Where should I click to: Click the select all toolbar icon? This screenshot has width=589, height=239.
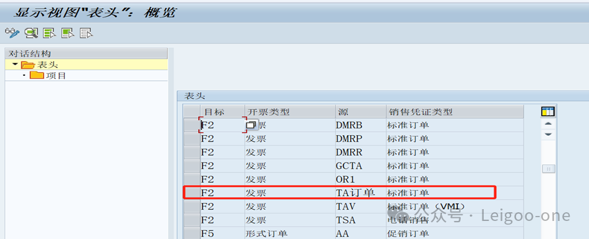(x=49, y=33)
